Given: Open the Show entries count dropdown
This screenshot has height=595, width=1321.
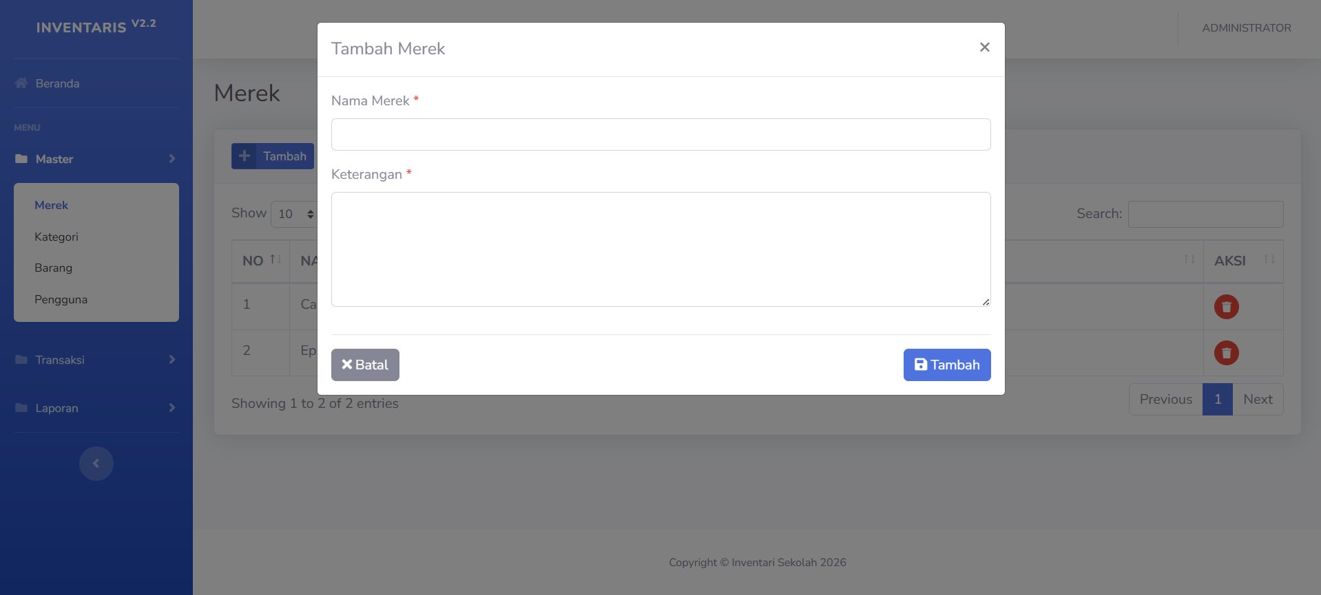Looking at the screenshot, I should (295, 214).
